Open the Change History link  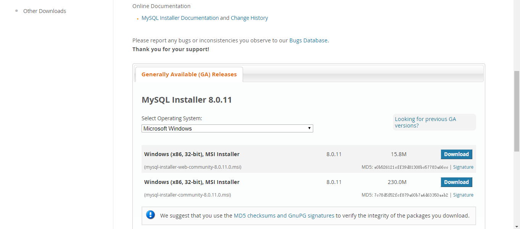(x=250, y=18)
